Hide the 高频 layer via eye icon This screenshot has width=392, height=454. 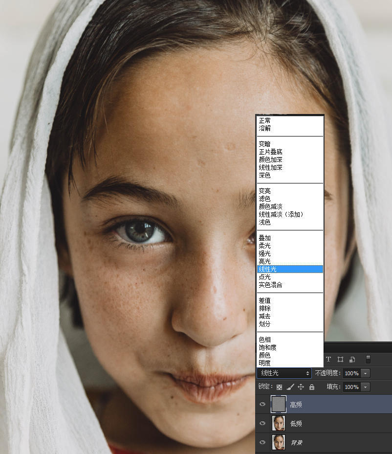tap(262, 404)
